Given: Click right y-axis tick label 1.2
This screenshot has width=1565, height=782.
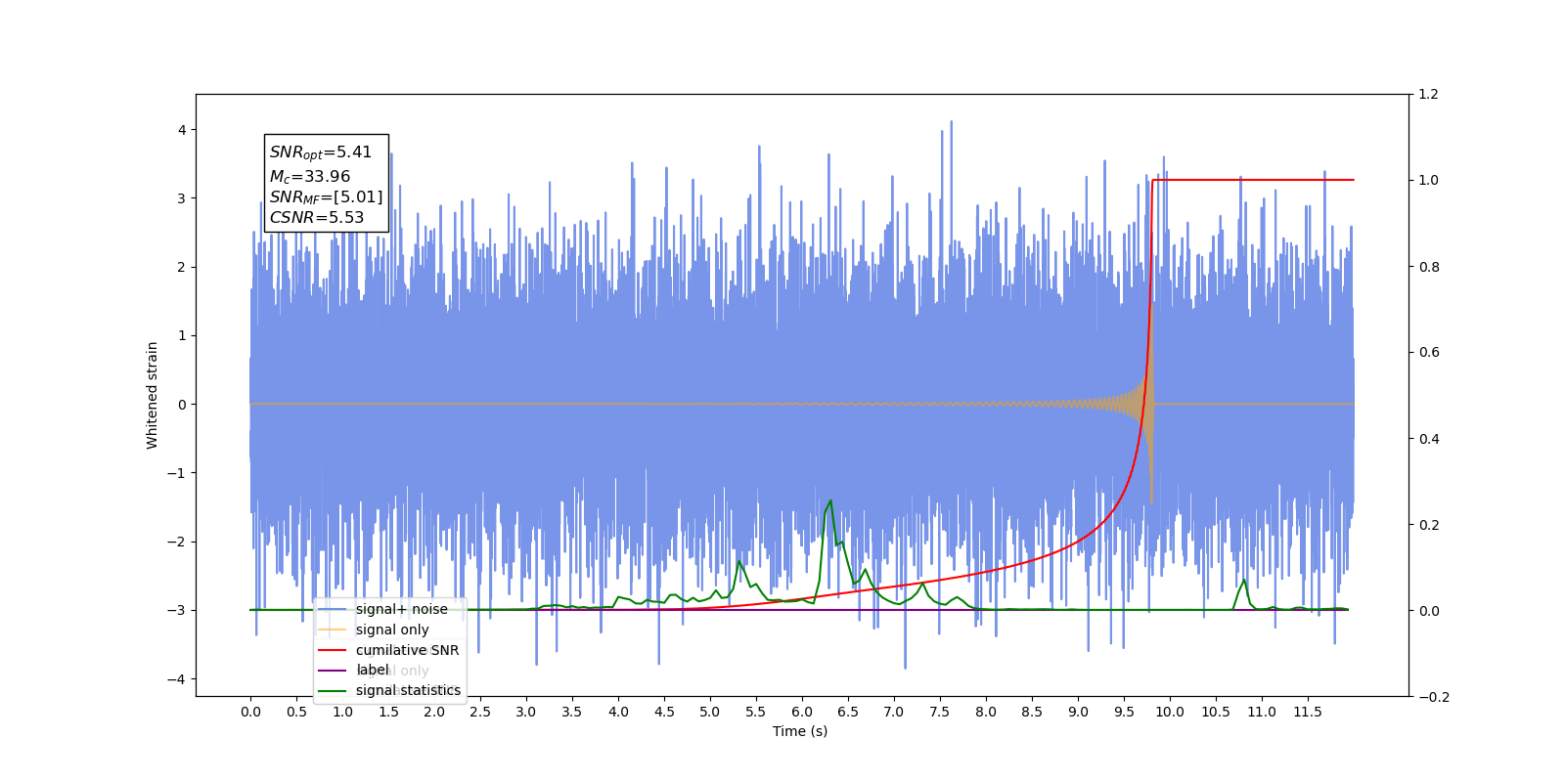Looking at the screenshot, I should 1428,95.
